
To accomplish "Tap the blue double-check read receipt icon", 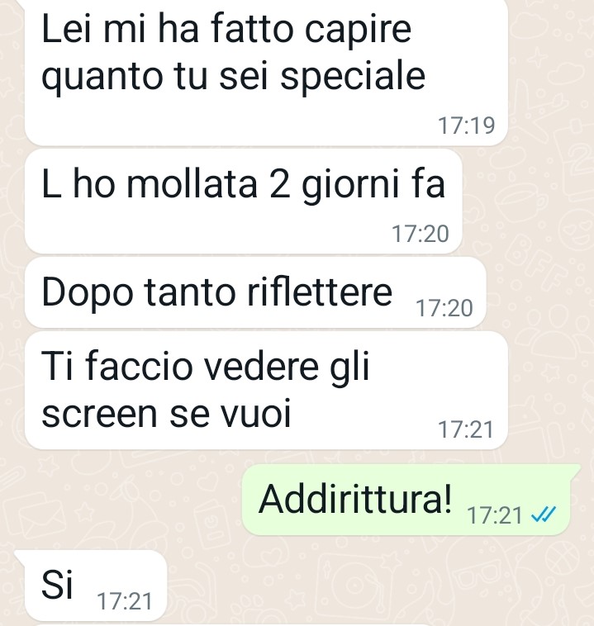I will tap(544, 515).
